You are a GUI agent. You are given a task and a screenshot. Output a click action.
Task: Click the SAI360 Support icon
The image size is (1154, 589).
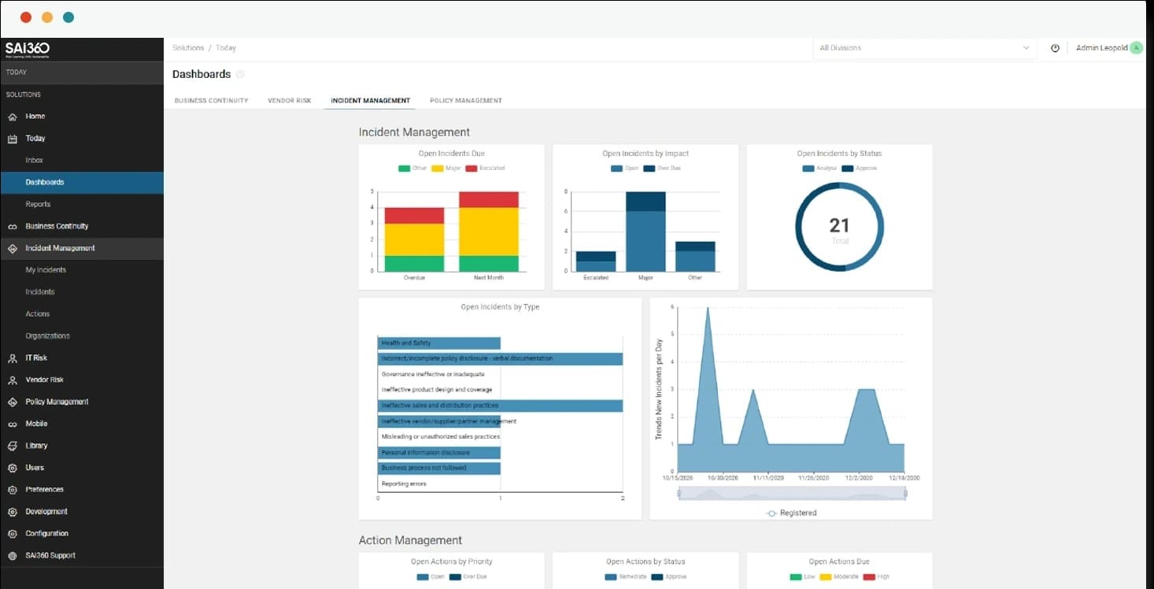coord(12,556)
